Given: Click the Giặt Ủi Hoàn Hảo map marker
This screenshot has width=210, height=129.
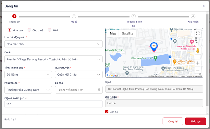Looking at the screenshot, I should point(171,29).
